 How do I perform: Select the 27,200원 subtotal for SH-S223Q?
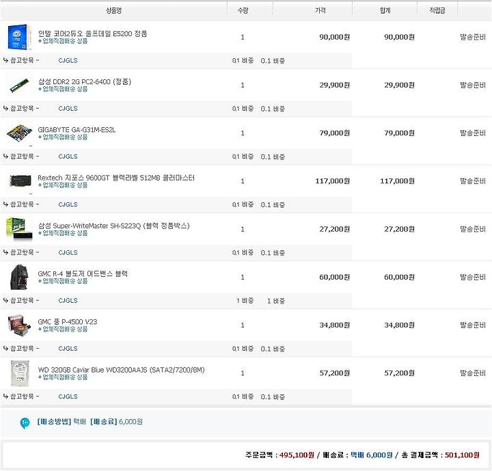tap(399, 229)
